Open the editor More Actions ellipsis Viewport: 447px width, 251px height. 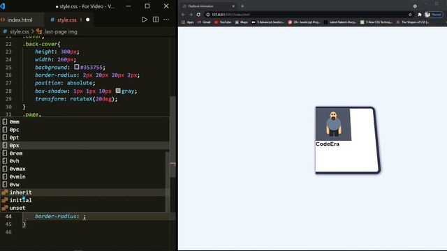[x=166, y=20]
